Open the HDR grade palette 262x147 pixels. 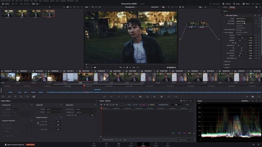(x=21, y=96)
